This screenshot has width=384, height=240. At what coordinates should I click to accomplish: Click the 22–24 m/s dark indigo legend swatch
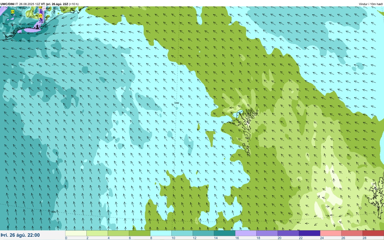[x=310, y=233]
